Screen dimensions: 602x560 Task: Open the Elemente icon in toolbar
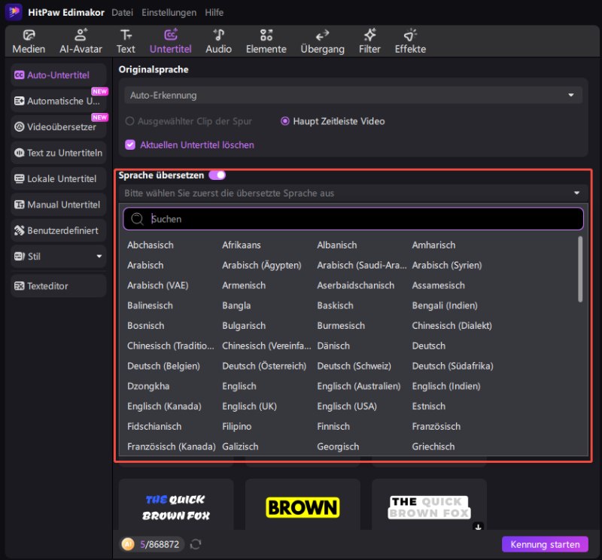tap(266, 35)
